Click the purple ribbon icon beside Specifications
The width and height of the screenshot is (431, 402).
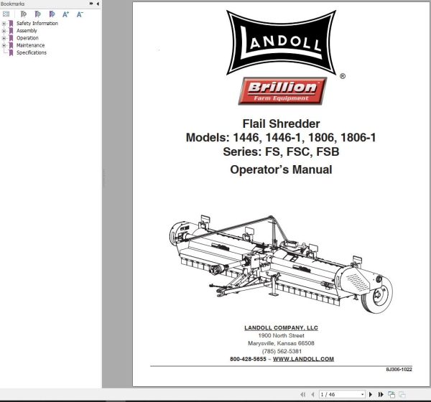click(11, 52)
